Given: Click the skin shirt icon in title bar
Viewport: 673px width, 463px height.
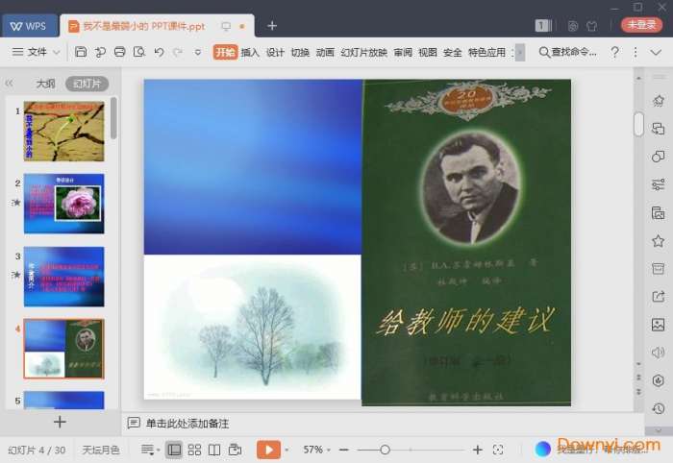Looking at the screenshot, I should click(592, 26).
